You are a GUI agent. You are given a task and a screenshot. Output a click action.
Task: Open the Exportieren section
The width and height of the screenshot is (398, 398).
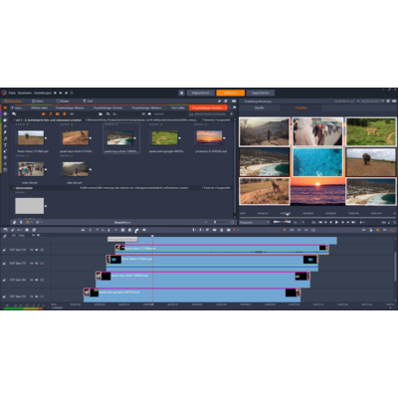[261, 93]
